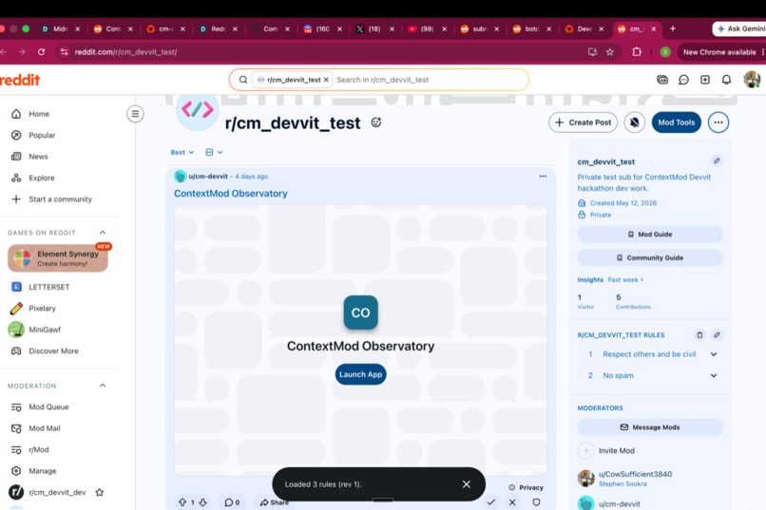Image resolution: width=766 pixels, height=510 pixels.
Task: Upvote the ContextMod Observatory post
Action: point(182,502)
